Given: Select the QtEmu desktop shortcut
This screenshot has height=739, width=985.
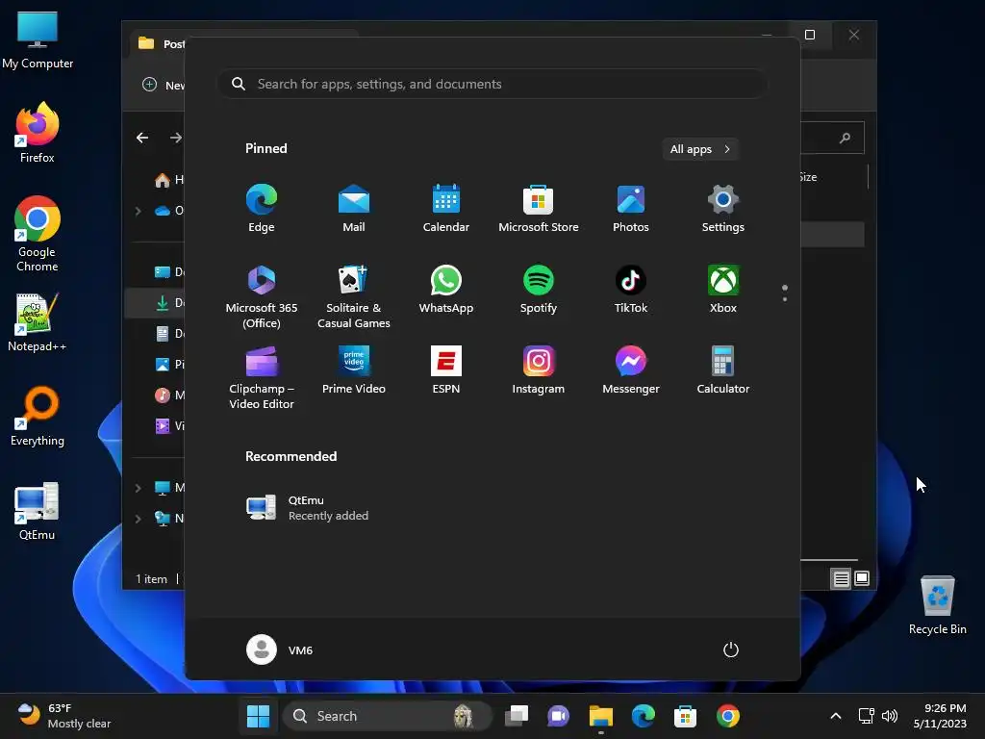Looking at the screenshot, I should point(38,511).
